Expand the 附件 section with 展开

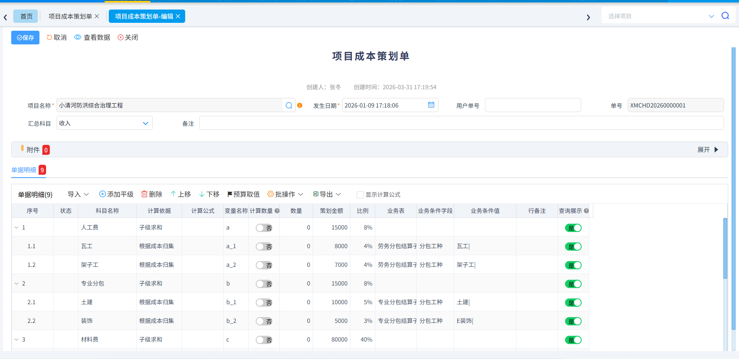[x=708, y=150]
